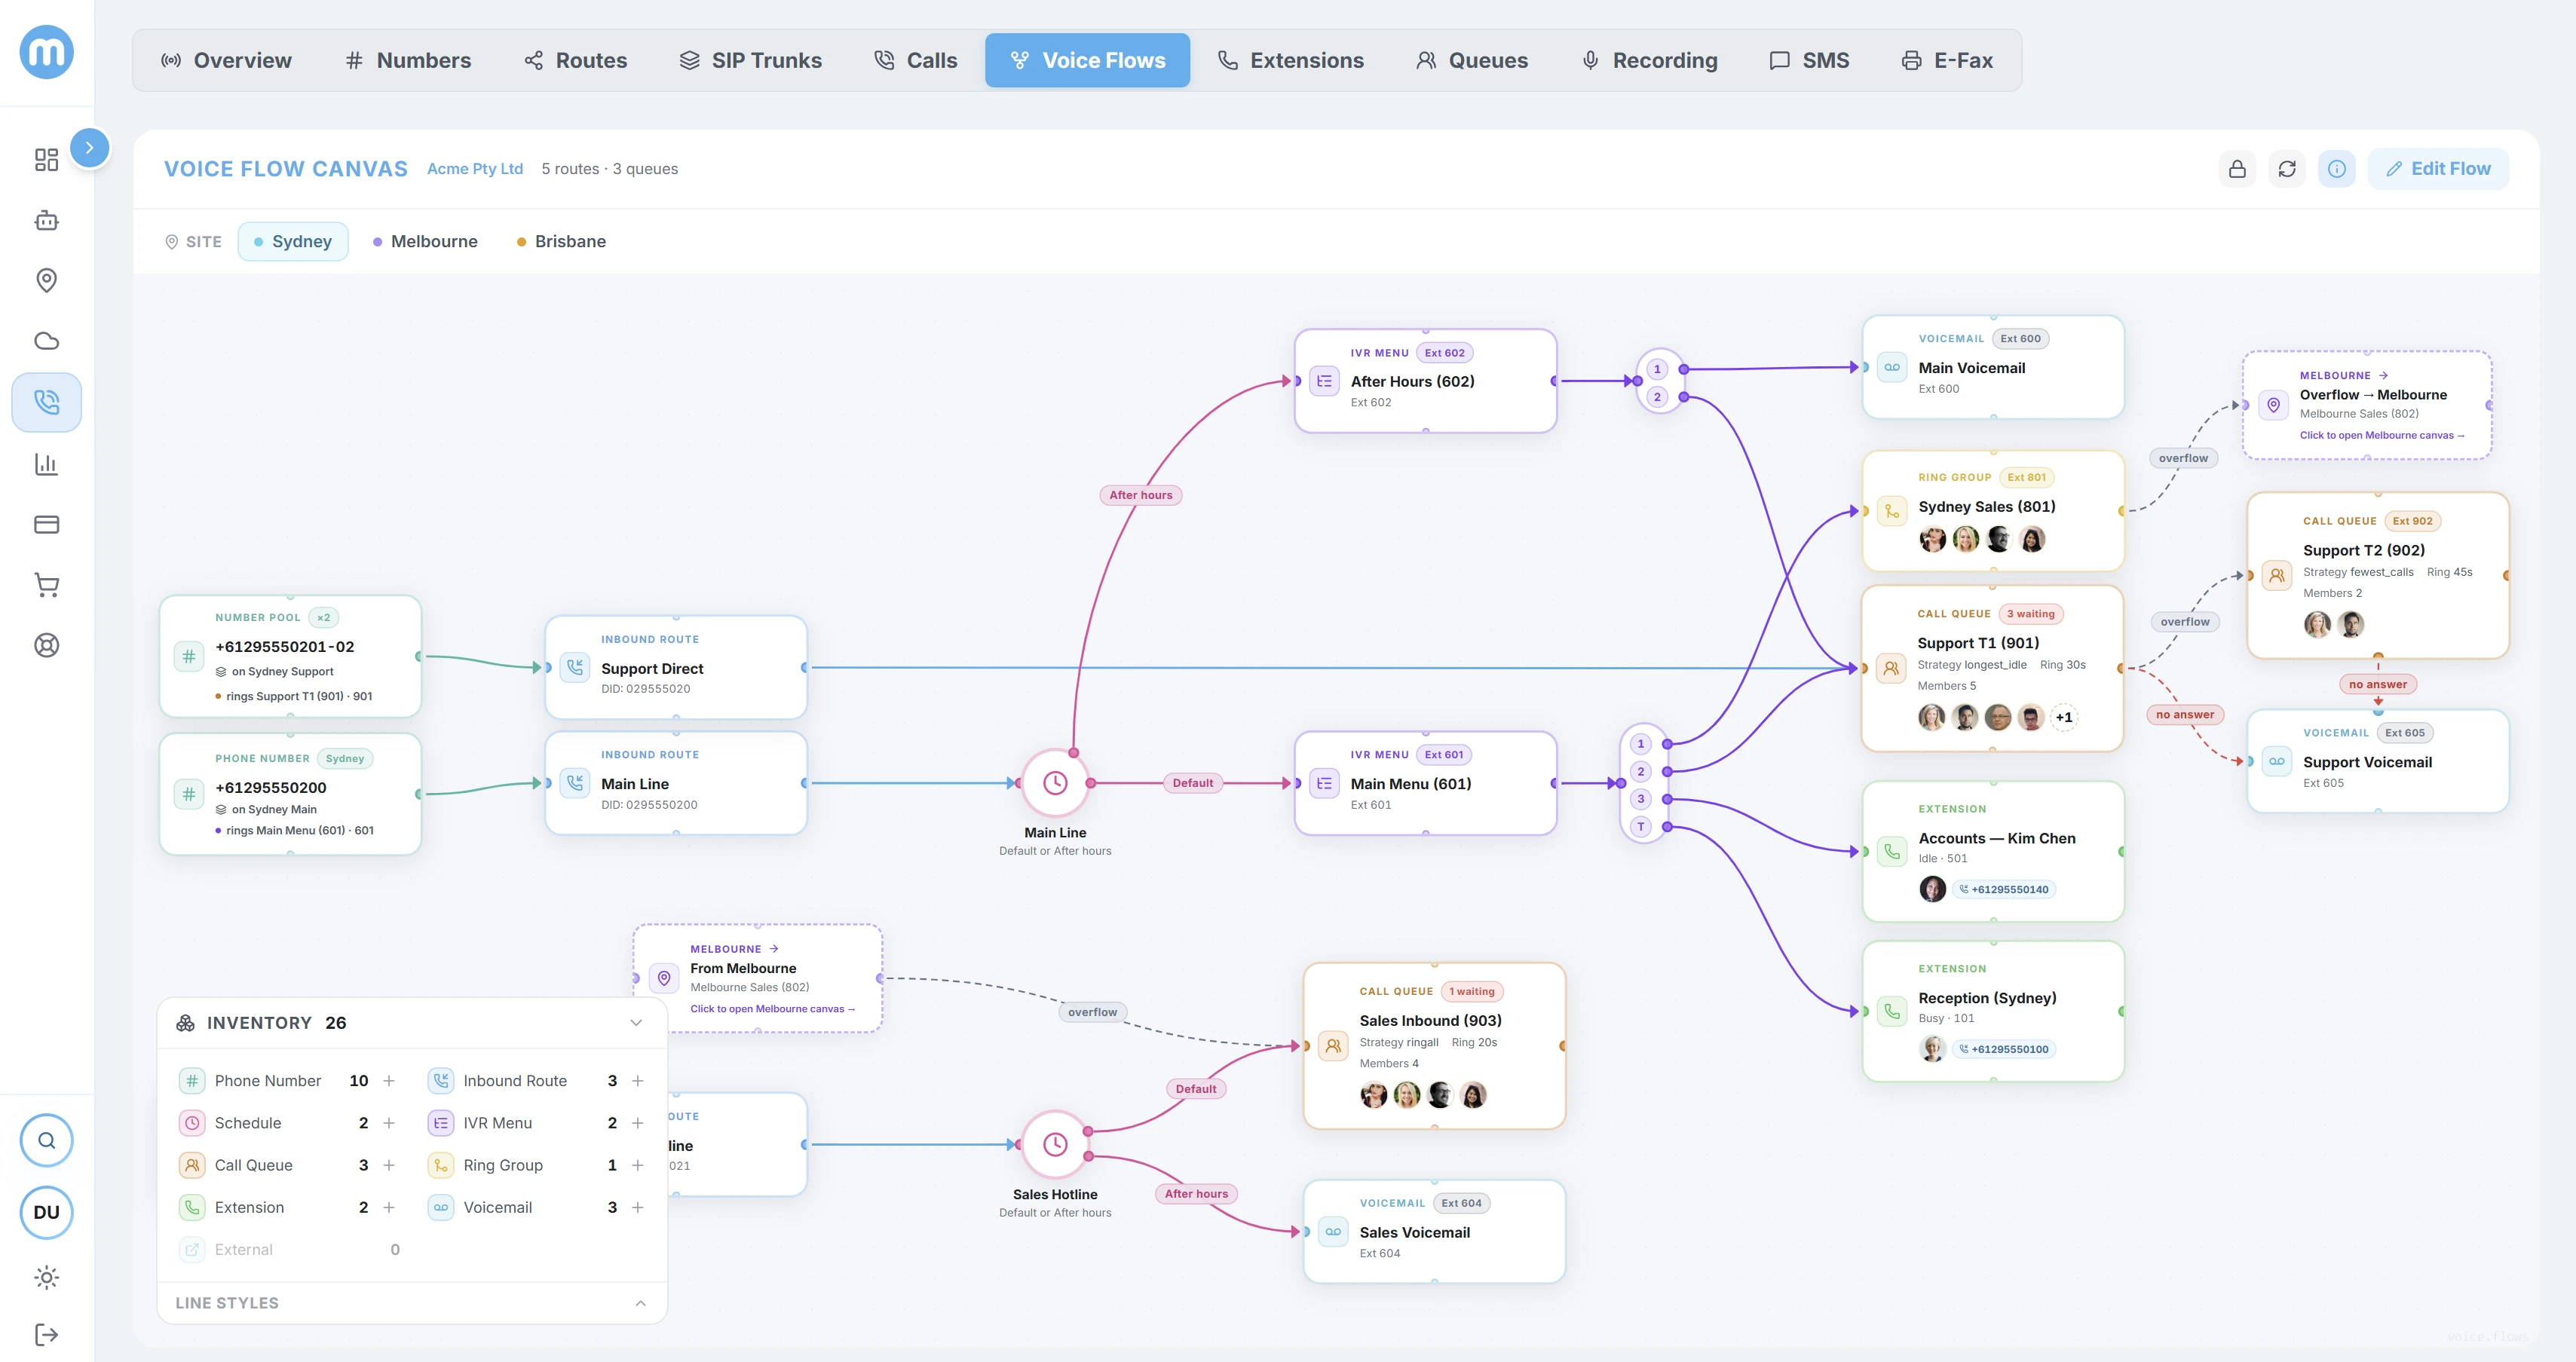Open the SIP Trunks tab

[x=750, y=60]
